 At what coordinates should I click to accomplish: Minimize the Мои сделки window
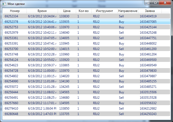coord(148,3)
